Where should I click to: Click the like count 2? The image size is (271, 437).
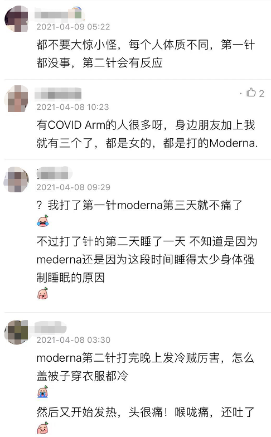[x=262, y=94]
